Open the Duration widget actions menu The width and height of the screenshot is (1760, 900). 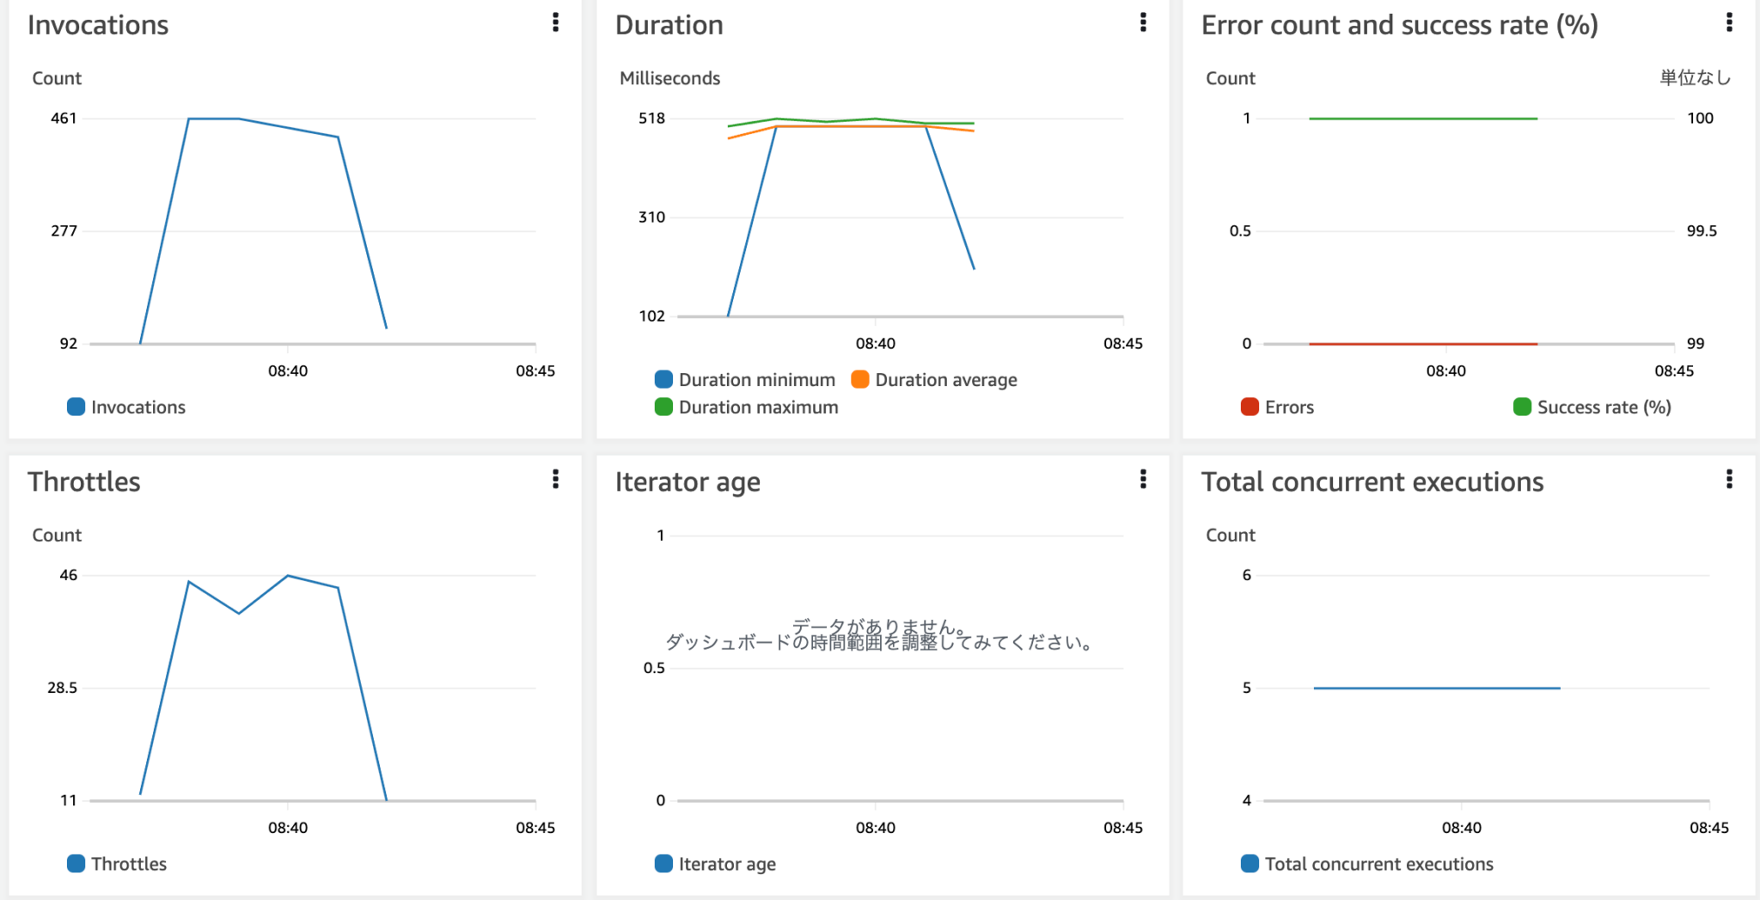point(1142,22)
